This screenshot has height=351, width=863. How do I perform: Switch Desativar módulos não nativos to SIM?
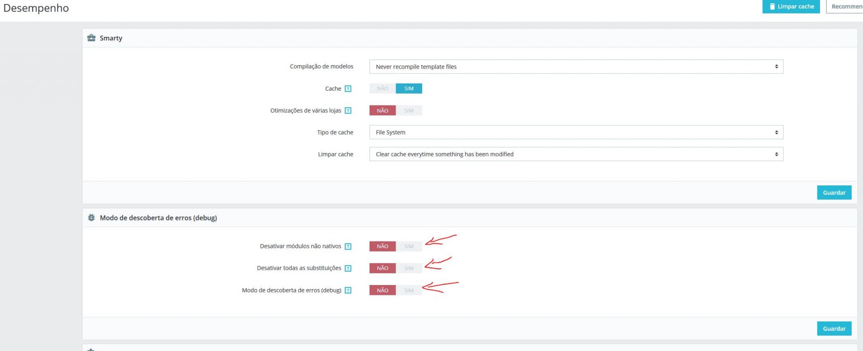[x=409, y=246]
